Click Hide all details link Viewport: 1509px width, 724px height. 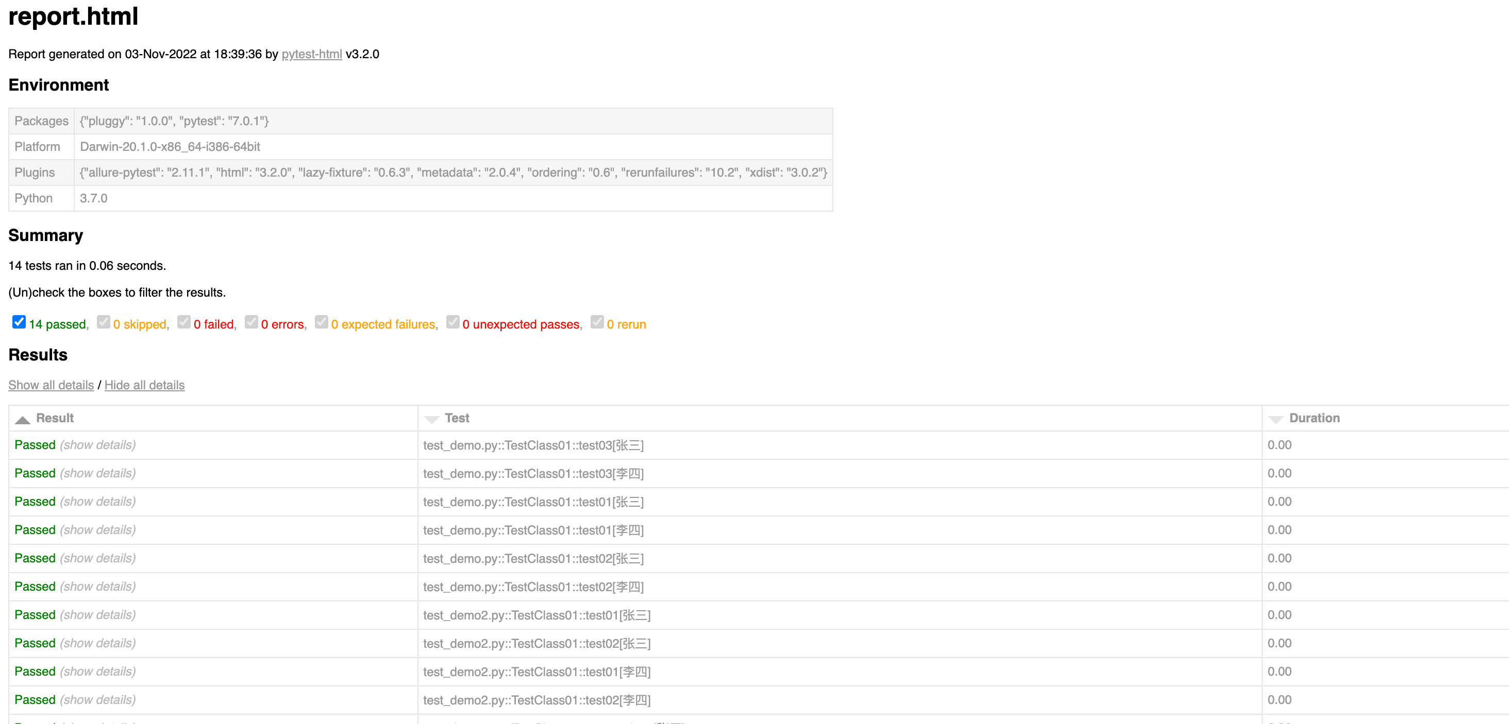pos(144,385)
